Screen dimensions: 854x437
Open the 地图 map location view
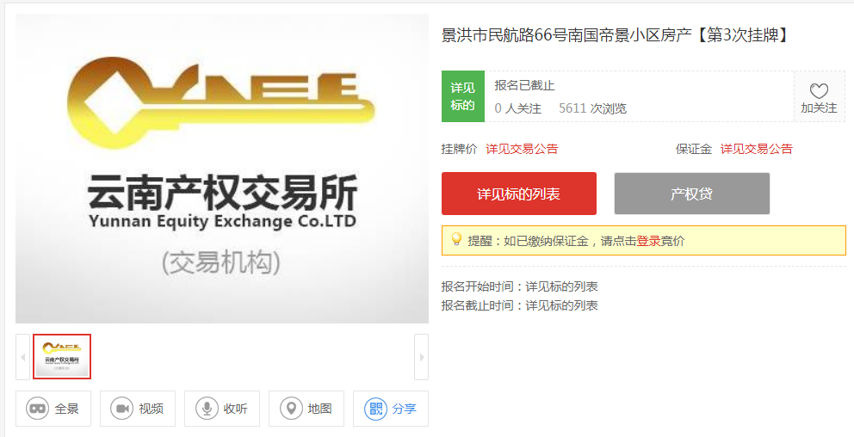coord(306,408)
